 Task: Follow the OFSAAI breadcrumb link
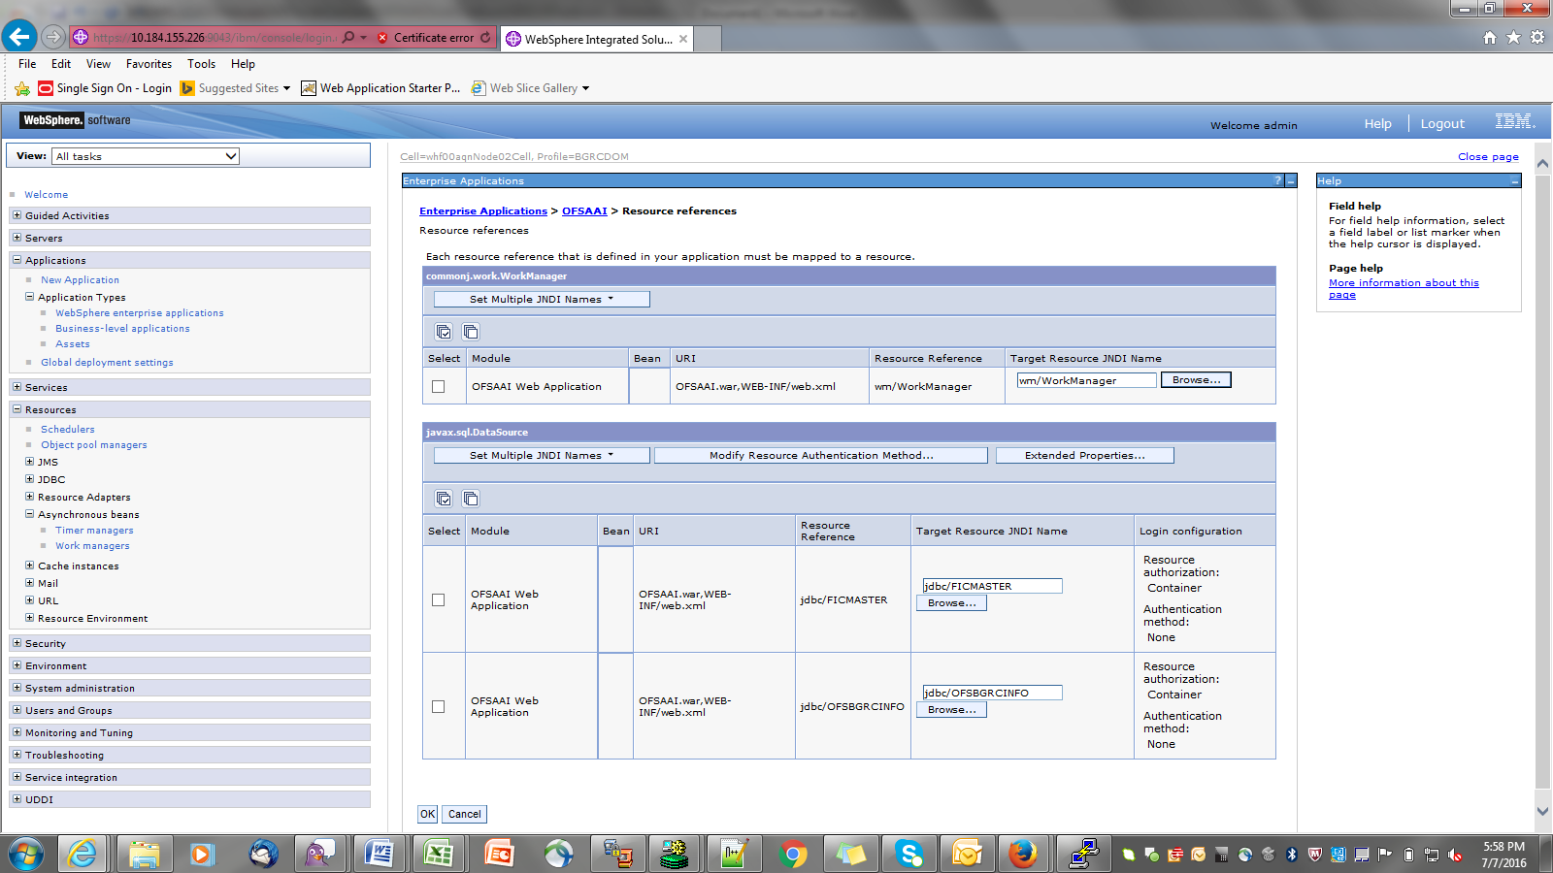(x=584, y=210)
